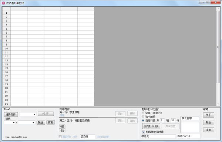This screenshot has width=222, height=142.
Task: Click the 教务处 unit text field
Action: coord(158,136)
